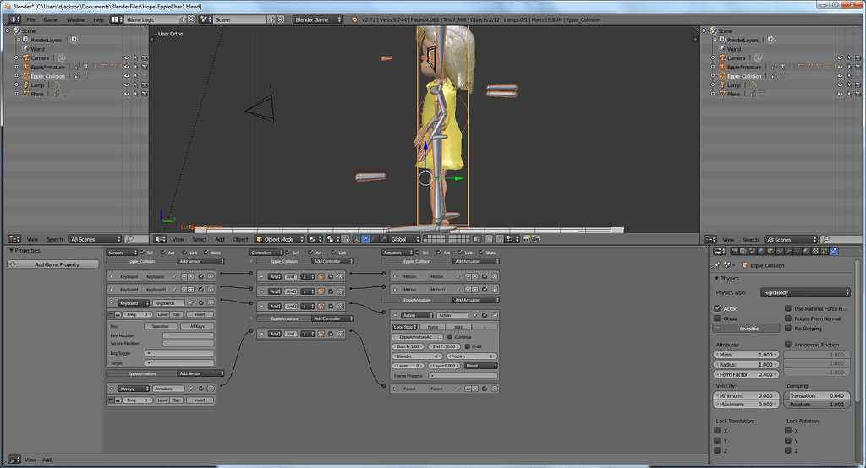
Task: Select the rotate manipulator arc icon
Action: point(375,239)
